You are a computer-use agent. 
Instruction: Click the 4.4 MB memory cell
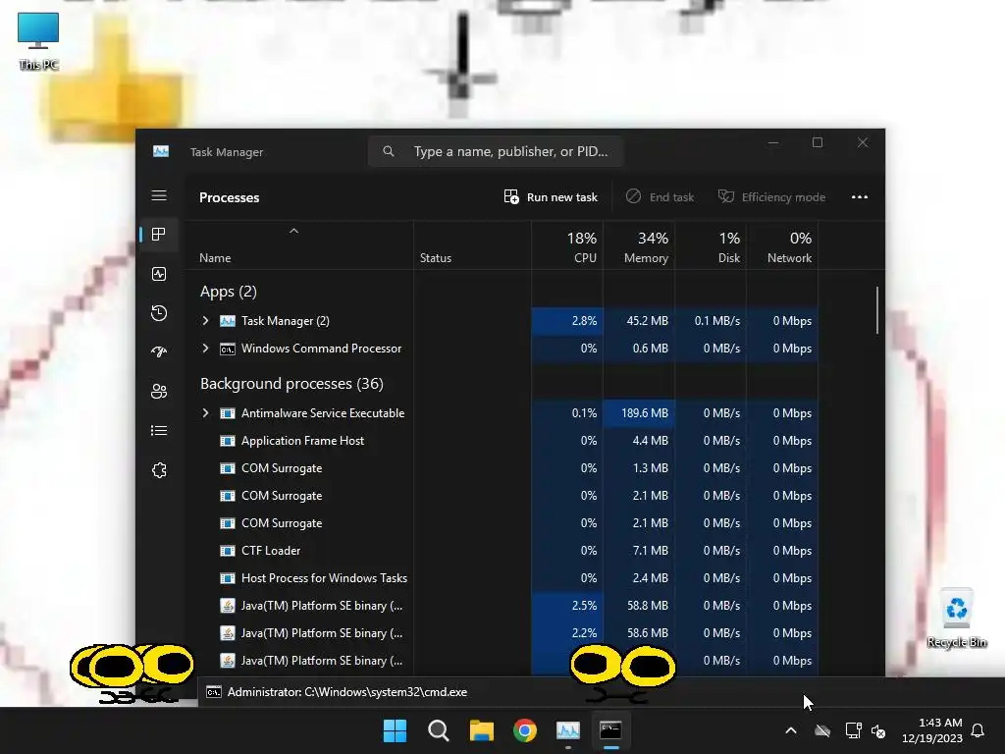(x=639, y=441)
